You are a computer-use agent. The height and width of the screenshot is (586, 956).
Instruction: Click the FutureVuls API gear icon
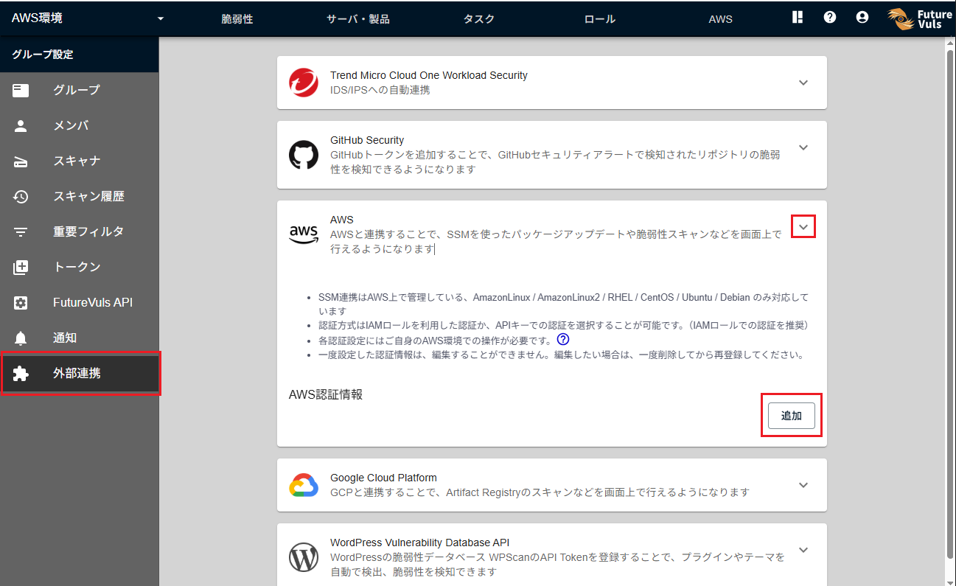point(21,302)
